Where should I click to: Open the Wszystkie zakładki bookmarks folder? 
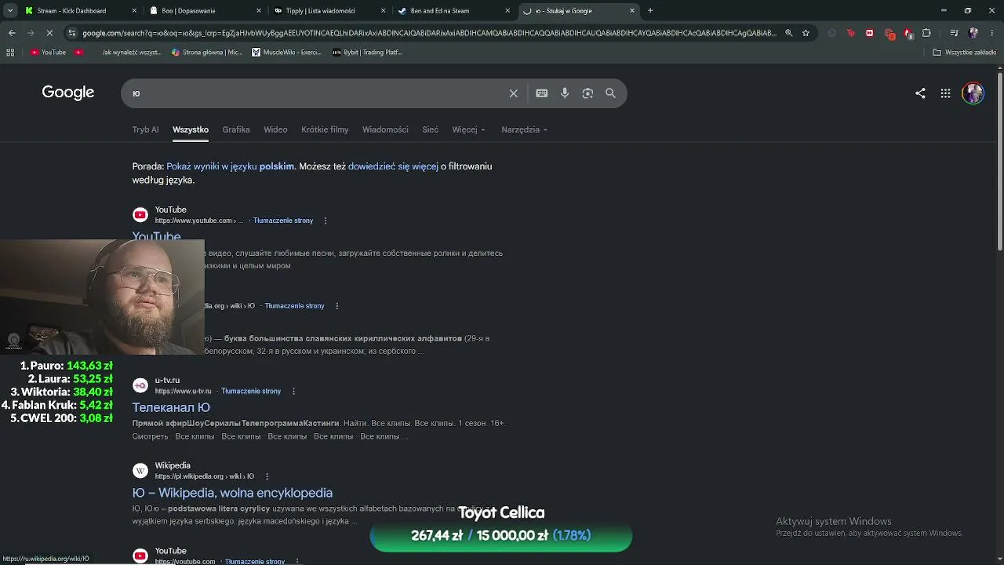964,53
